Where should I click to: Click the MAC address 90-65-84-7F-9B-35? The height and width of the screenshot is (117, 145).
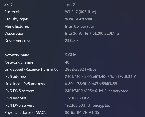82,112
